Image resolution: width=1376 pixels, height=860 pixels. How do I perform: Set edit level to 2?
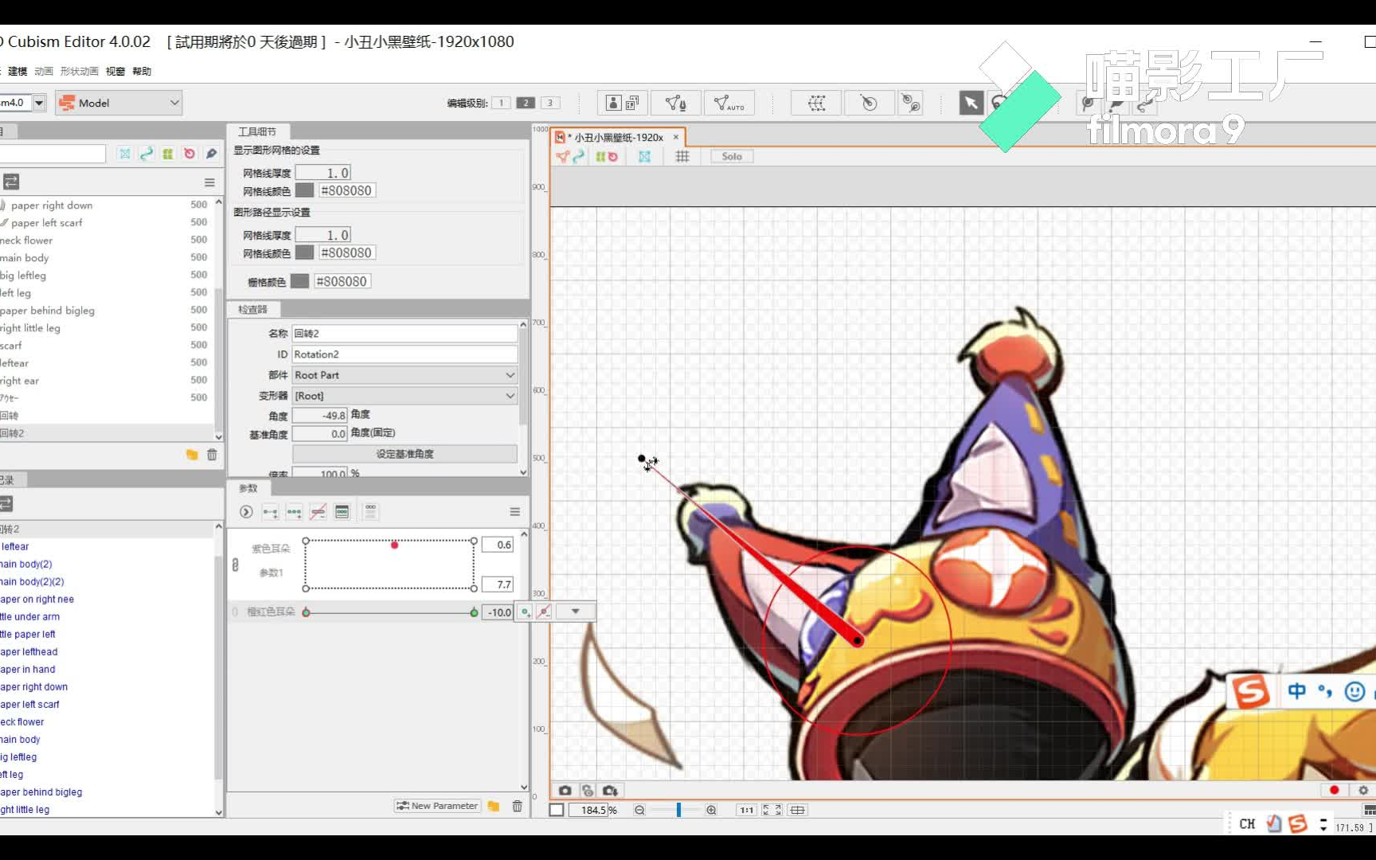526,103
